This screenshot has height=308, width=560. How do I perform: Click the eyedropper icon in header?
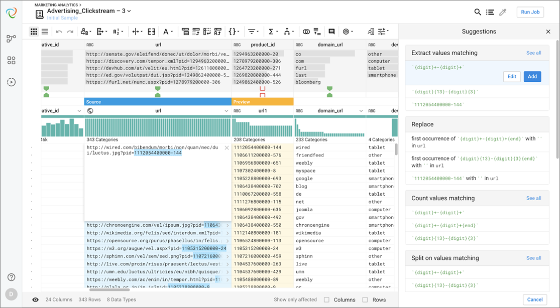pos(503,12)
